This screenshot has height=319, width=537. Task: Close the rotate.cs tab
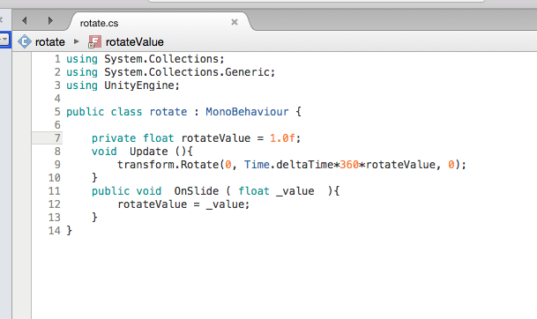click(x=235, y=22)
